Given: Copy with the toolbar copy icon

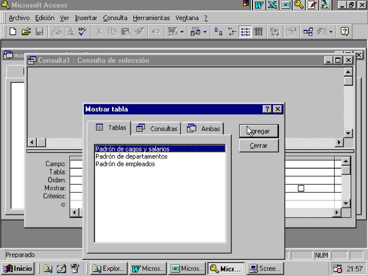Looking at the screenshot, I should [112, 32].
